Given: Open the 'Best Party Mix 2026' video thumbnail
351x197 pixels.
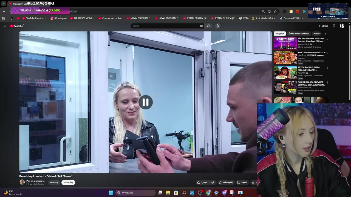Looking at the screenshot, I should coord(285,44).
